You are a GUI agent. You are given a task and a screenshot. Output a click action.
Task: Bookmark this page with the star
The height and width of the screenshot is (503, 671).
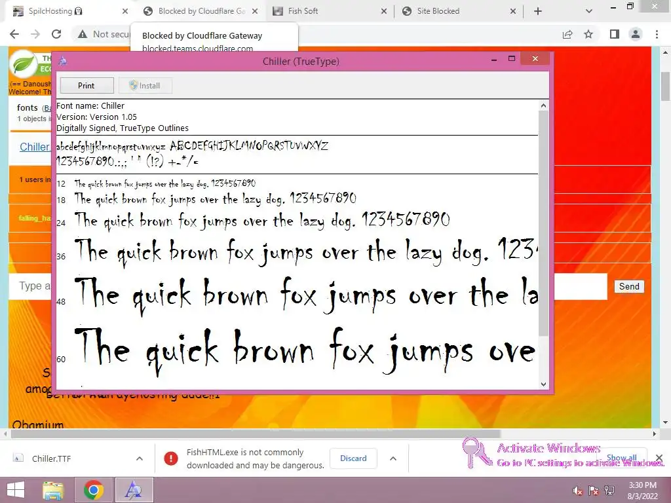(x=588, y=34)
